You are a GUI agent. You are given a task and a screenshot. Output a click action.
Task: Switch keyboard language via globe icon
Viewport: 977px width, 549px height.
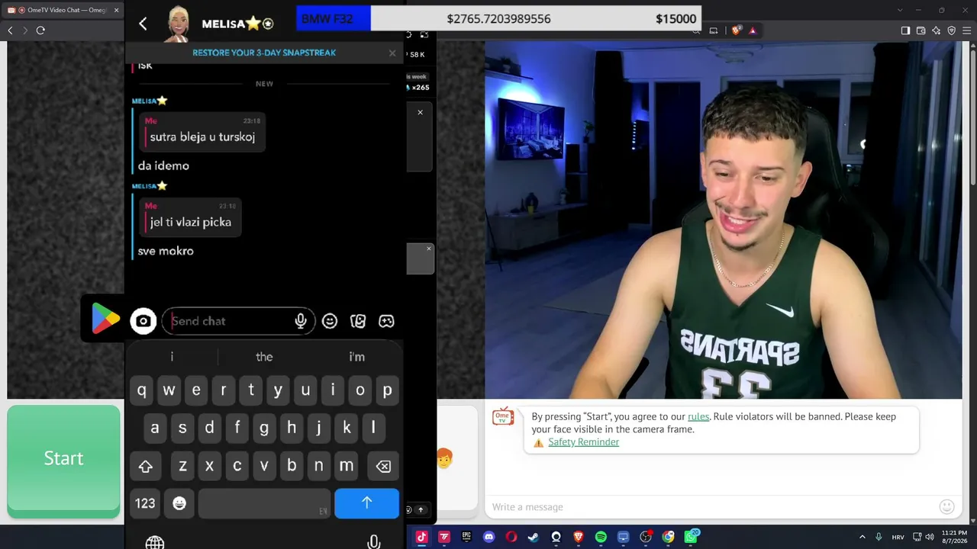pos(155,542)
